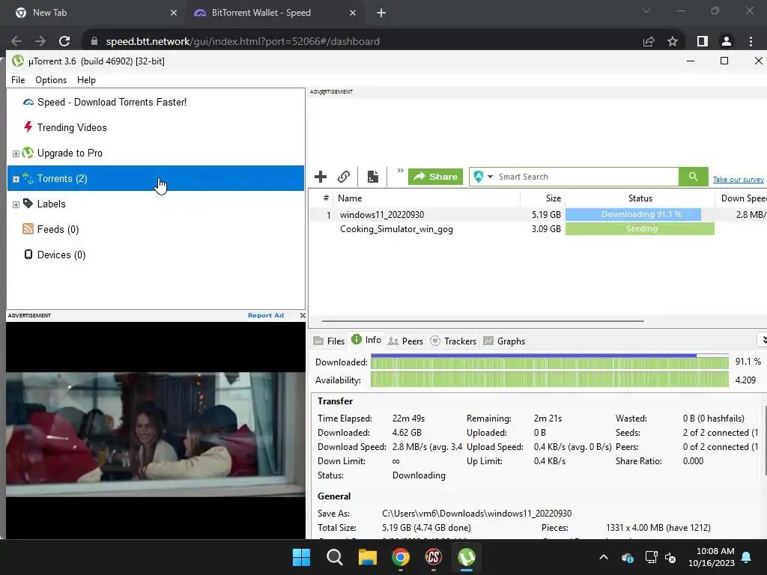Select Cooking_Simulator_win_gog torrent row
This screenshot has height=575, width=767.
coord(538,229)
